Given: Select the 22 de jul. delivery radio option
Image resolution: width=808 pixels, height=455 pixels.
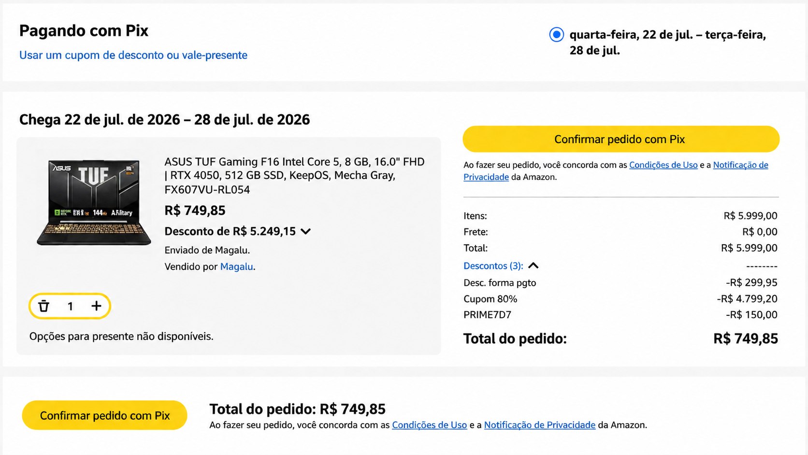Looking at the screenshot, I should (x=557, y=35).
